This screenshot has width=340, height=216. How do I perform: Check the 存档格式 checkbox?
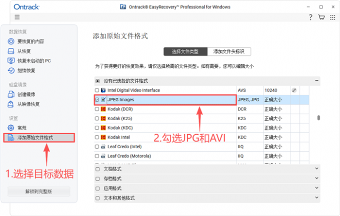click(x=97, y=179)
